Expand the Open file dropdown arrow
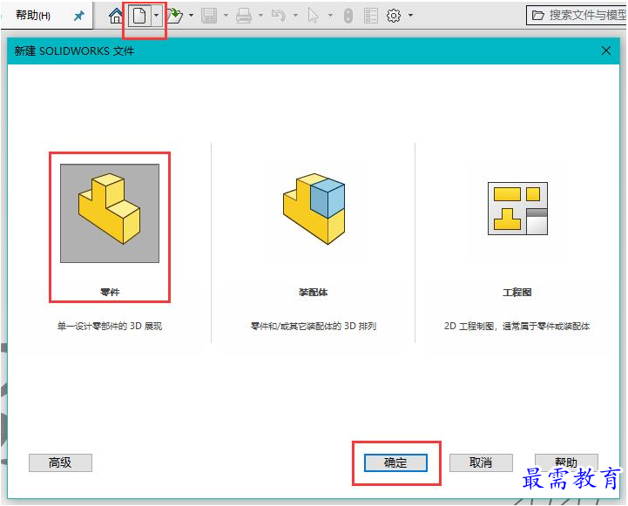Screen dimensions: 628x506 (191, 16)
